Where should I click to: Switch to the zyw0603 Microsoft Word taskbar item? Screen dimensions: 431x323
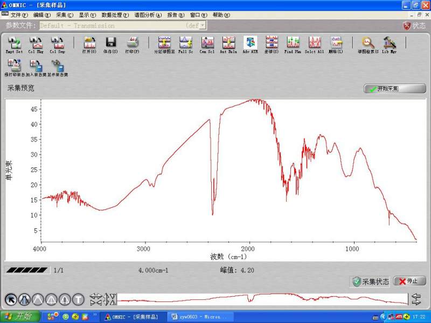click(200, 317)
